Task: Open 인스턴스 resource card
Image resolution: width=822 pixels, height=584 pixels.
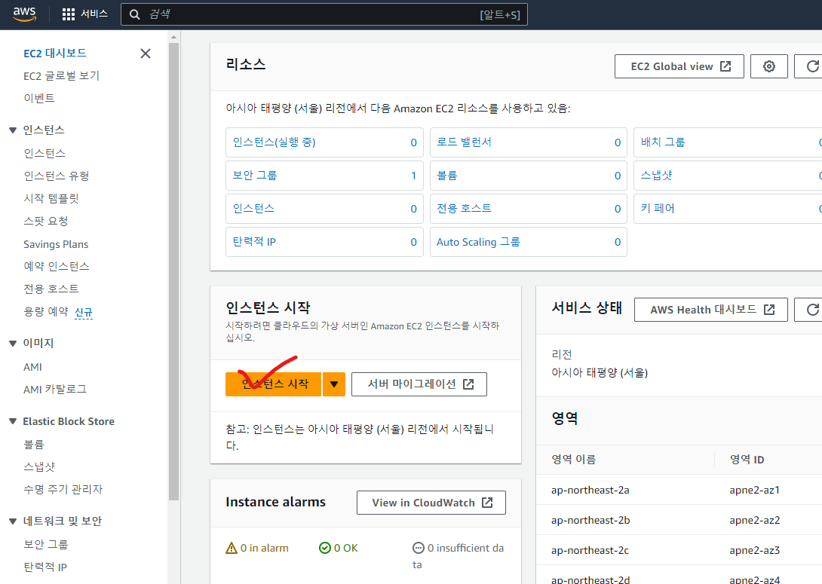Action: pyautogui.click(x=324, y=209)
